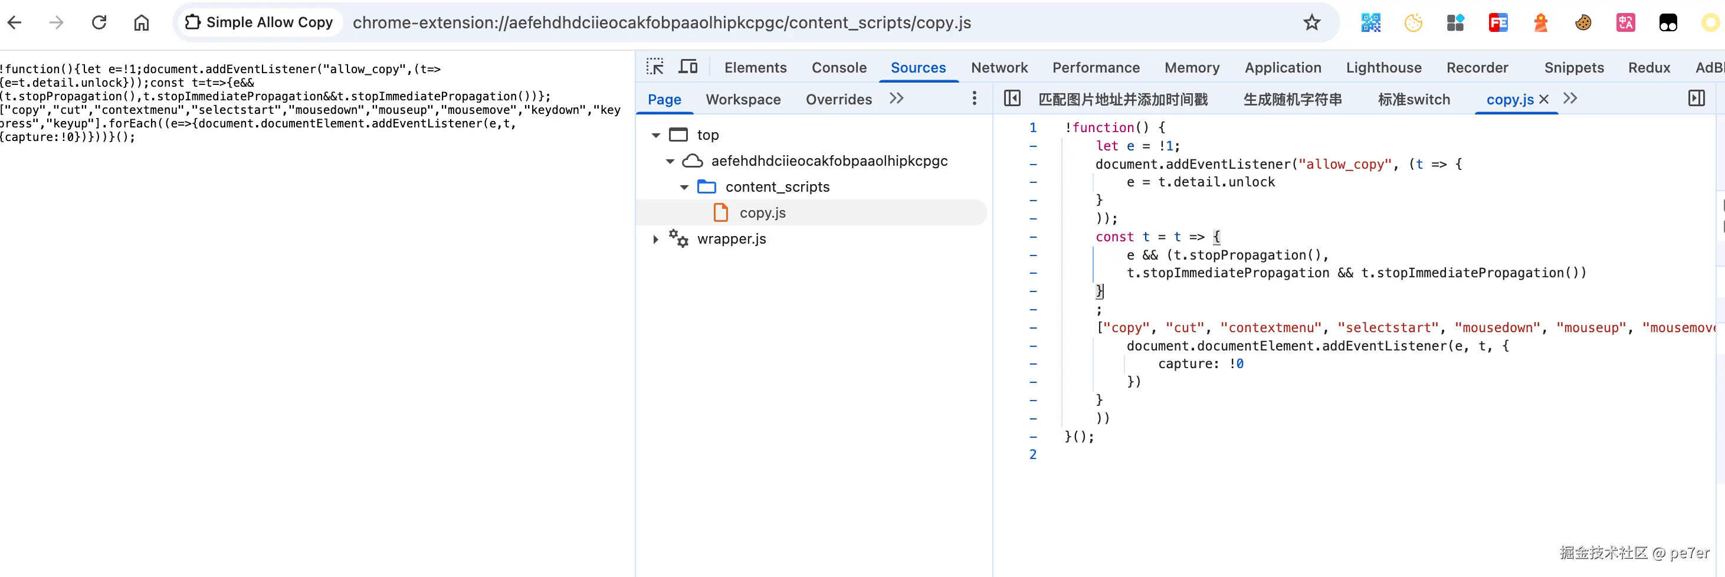1725x577 pixels.
Task: Open the FE helper extension icon
Action: (1498, 23)
